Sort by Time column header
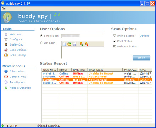This screenshot has width=156, height=128. pos(145,70)
